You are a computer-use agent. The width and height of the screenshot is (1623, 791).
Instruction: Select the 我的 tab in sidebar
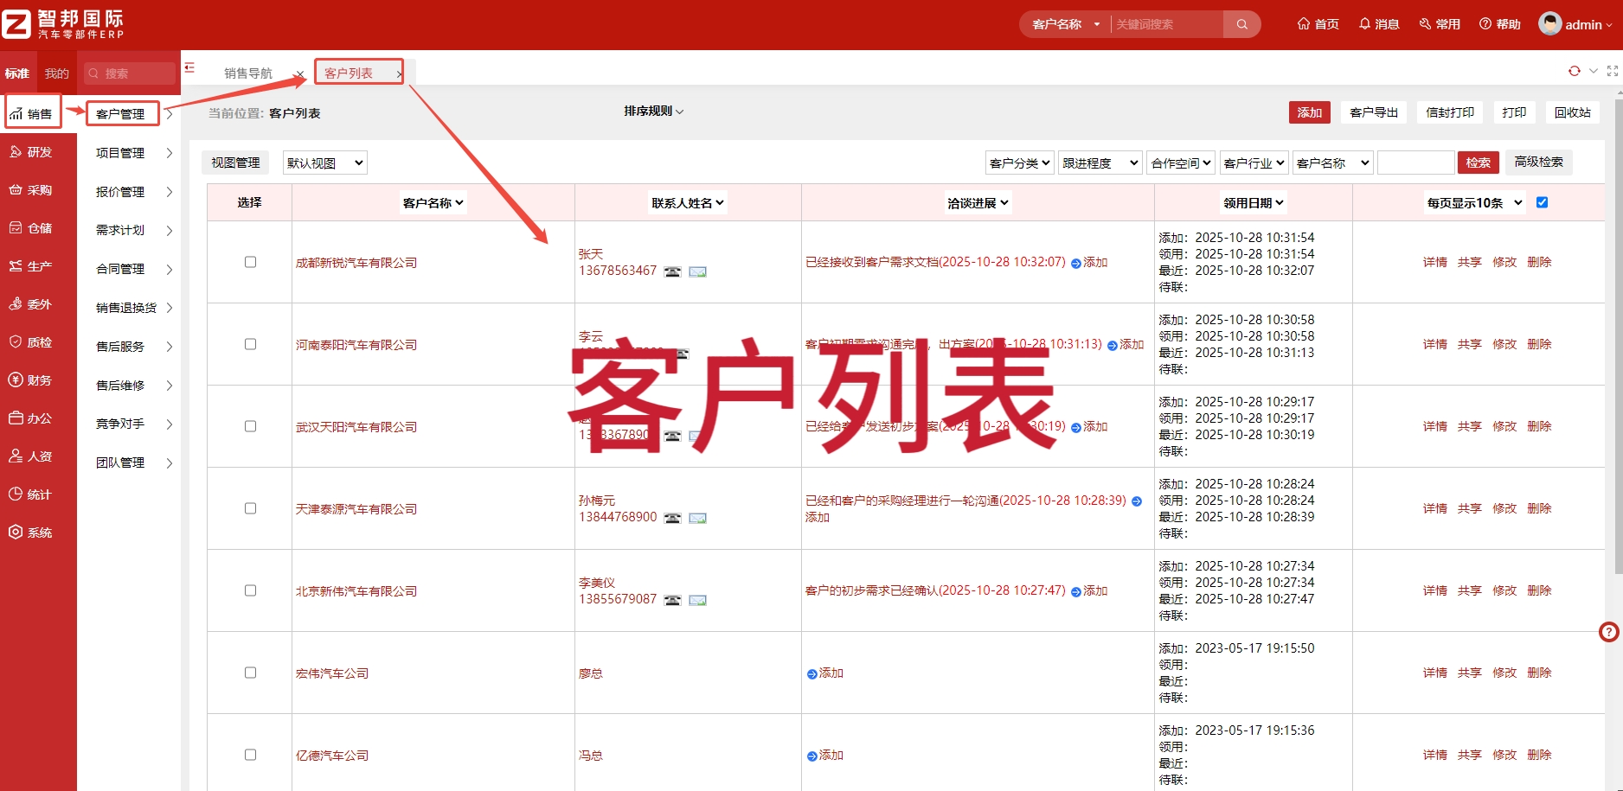(57, 73)
